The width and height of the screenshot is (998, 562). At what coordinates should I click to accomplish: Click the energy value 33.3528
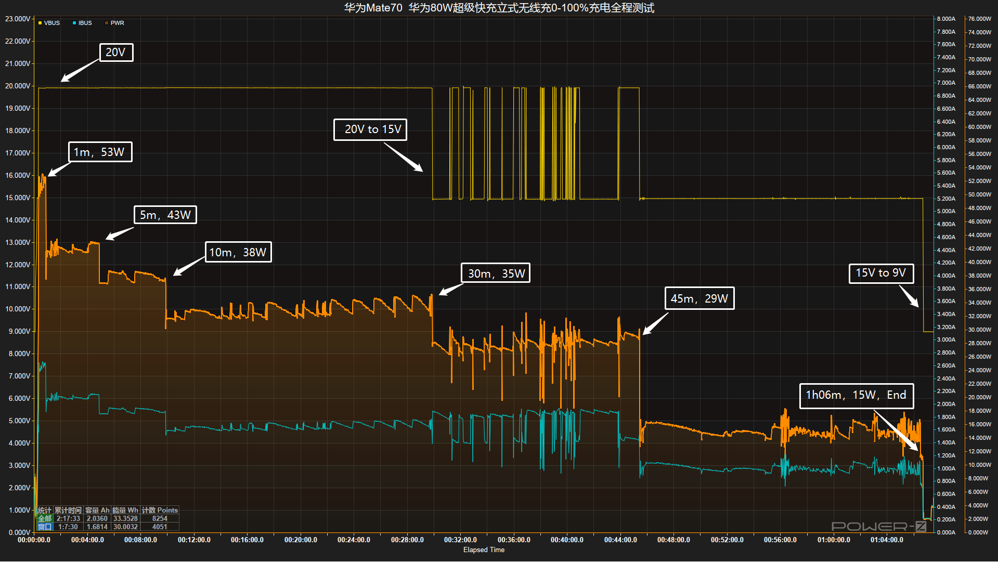[125, 518]
